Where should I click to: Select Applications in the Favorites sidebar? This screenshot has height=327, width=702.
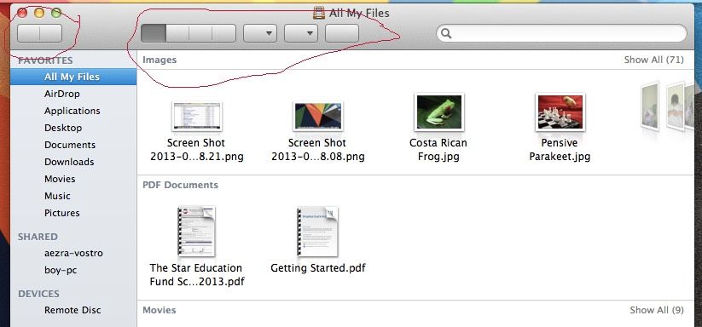(x=73, y=111)
